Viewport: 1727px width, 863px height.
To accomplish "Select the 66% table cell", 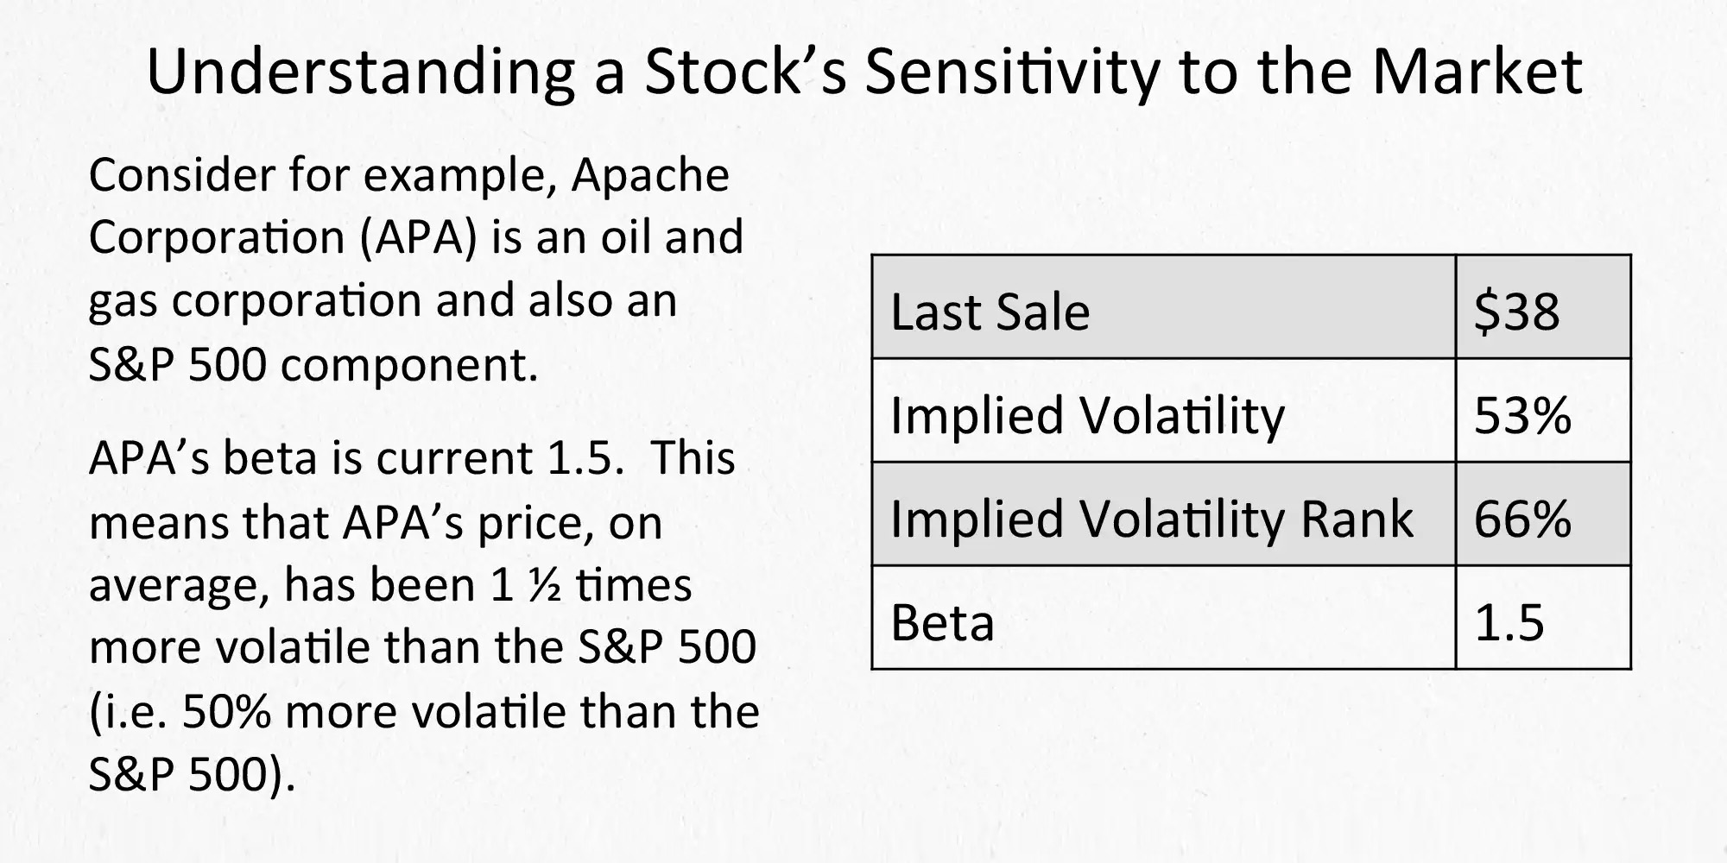I will pyautogui.click(x=1521, y=519).
